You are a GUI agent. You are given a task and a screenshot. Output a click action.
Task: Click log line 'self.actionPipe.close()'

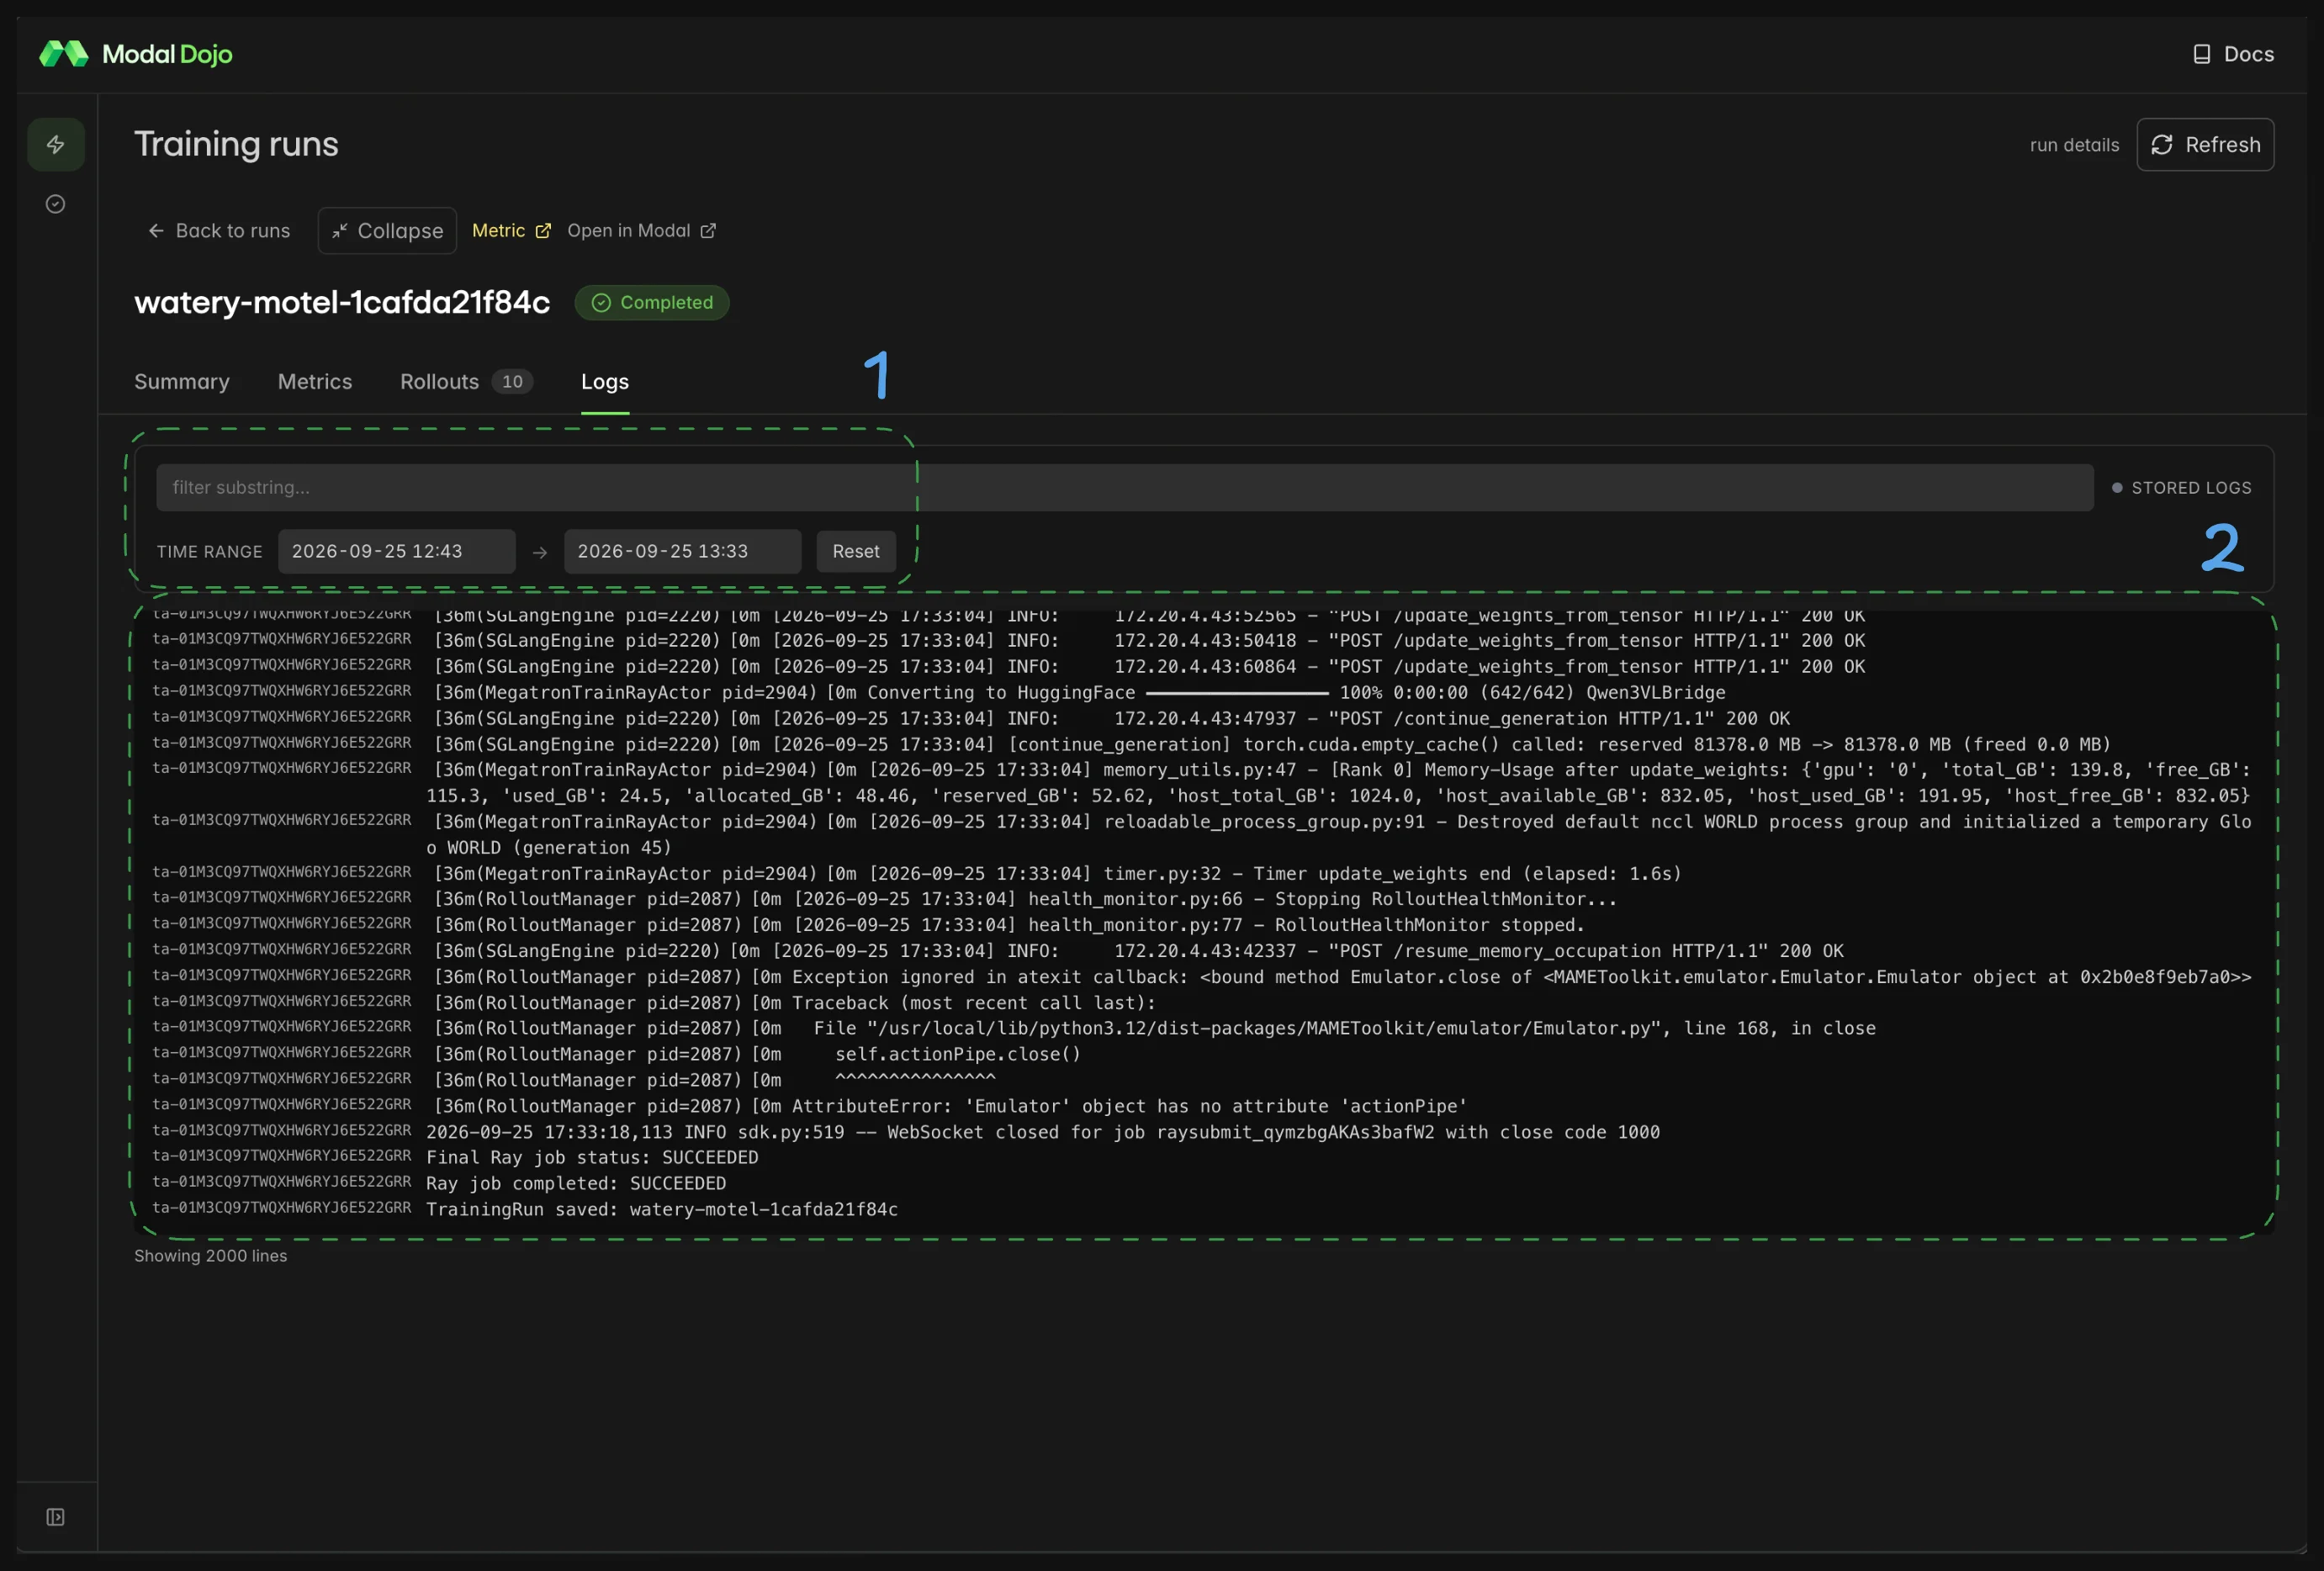758,1055
